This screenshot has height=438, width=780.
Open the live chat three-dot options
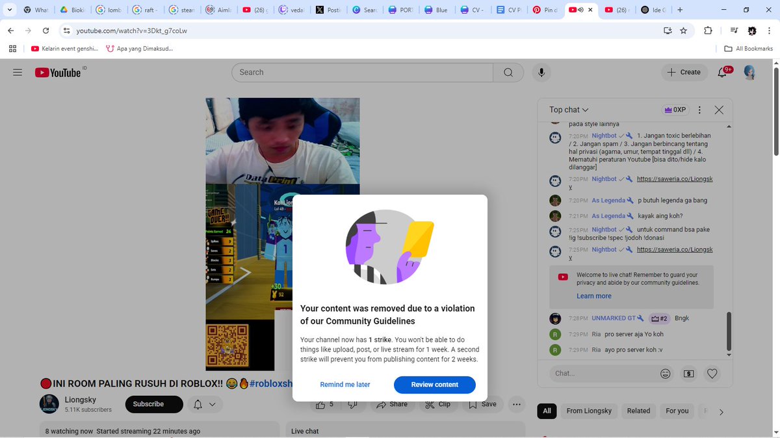699,110
